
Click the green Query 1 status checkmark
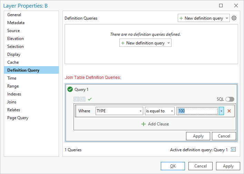click(x=70, y=90)
